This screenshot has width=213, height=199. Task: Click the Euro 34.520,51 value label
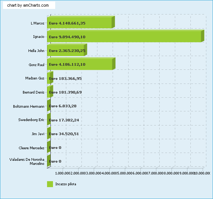pos(64,134)
